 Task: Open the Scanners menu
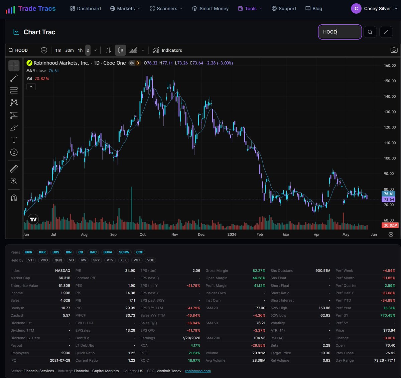[x=166, y=9]
